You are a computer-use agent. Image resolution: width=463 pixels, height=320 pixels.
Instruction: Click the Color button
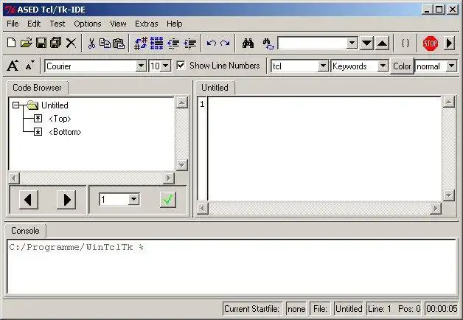pyautogui.click(x=402, y=66)
